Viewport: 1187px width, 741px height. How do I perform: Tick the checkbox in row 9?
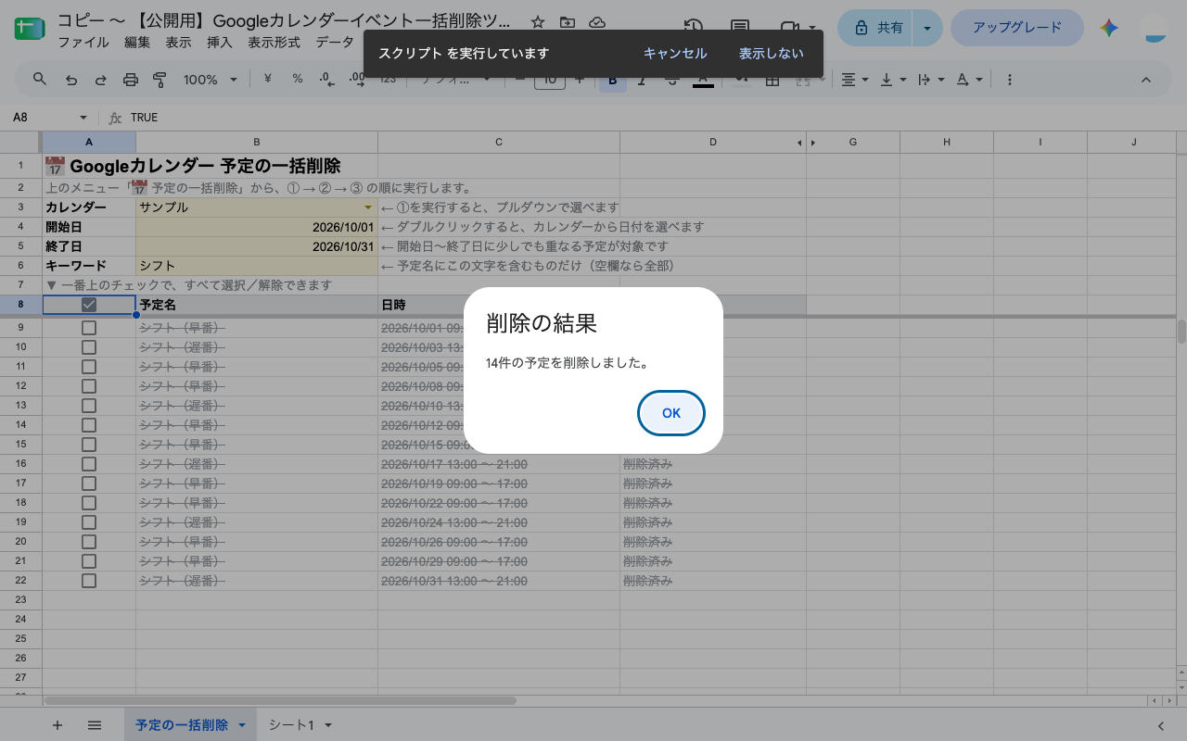point(89,328)
